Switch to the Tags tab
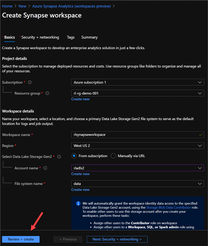Viewport: 208px width, 246px height. click(71, 37)
